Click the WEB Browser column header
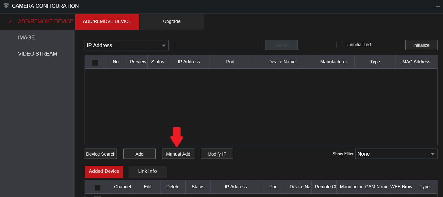 [399, 187]
